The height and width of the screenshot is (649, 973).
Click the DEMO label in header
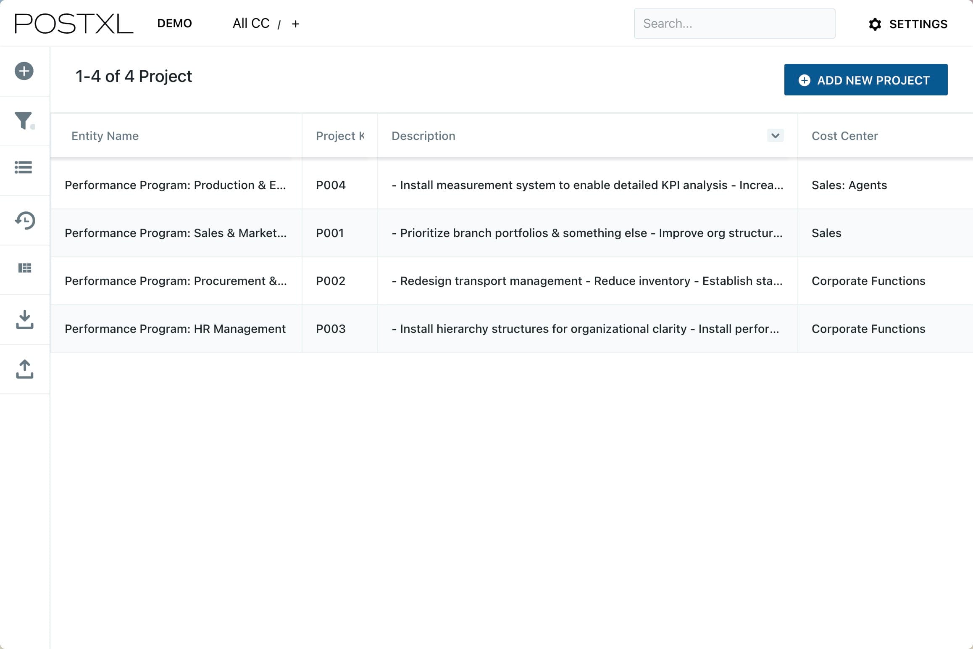(174, 24)
